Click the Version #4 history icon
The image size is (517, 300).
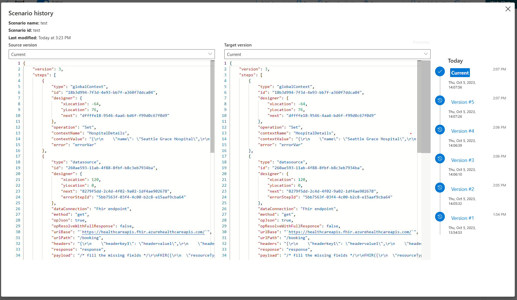coord(440,129)
